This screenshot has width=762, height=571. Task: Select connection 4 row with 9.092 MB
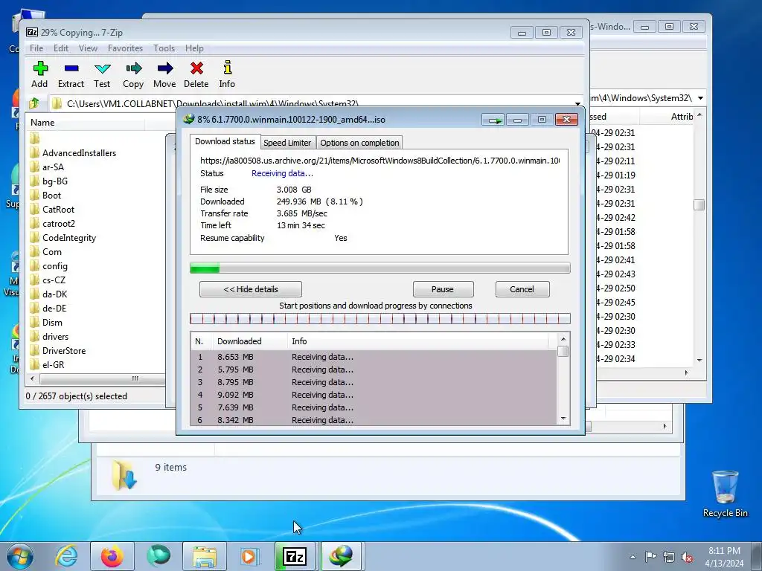[x=374, y=395]
